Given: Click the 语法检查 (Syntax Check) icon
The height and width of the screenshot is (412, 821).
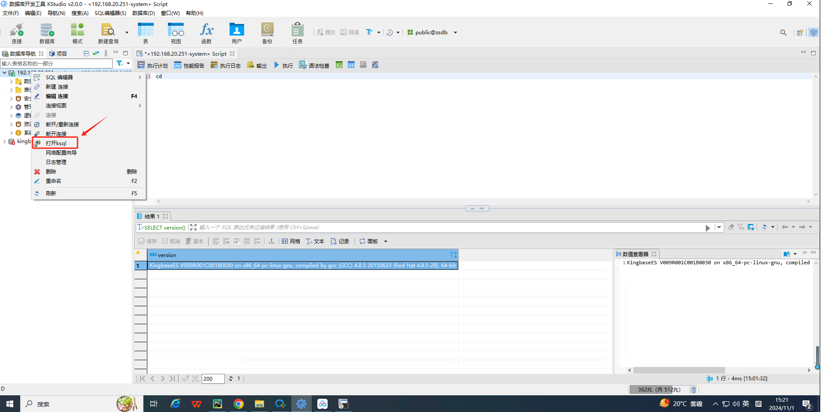Looking at the screenshot, I should pyautogui.click(x=314, y=66).
